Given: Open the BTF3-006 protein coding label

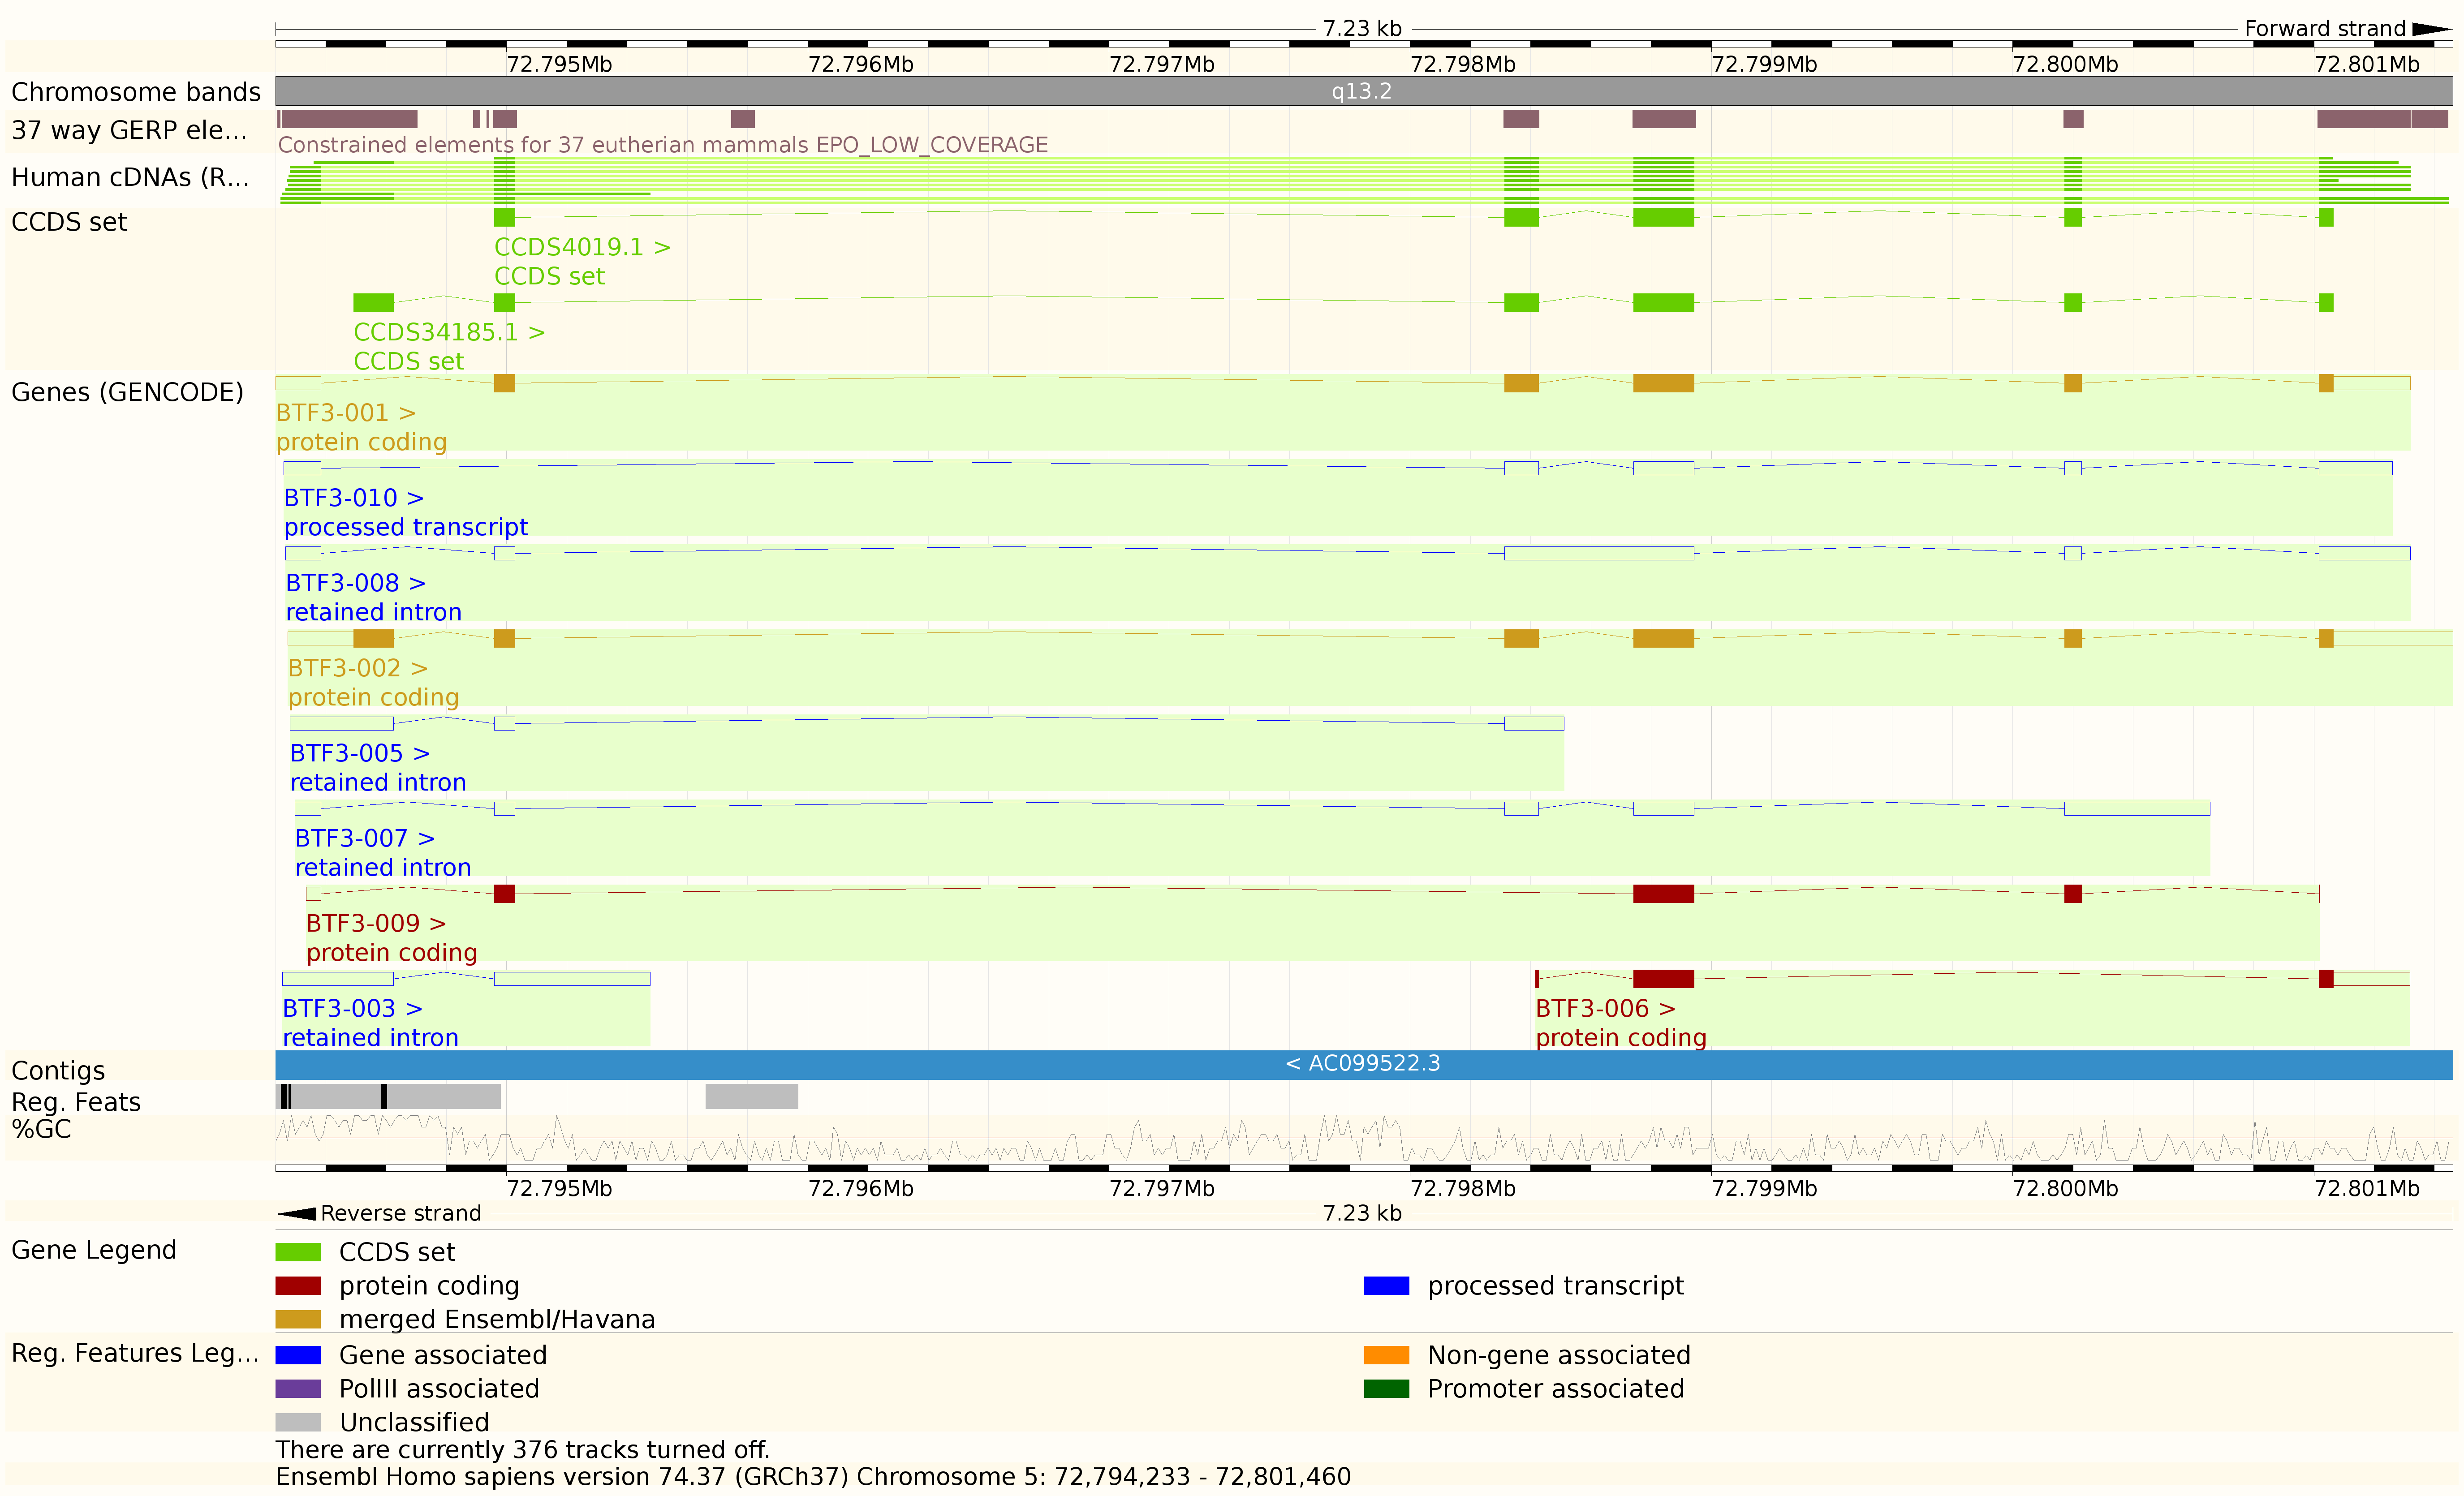Looking at the screenshot, I should [1621, 1038].
